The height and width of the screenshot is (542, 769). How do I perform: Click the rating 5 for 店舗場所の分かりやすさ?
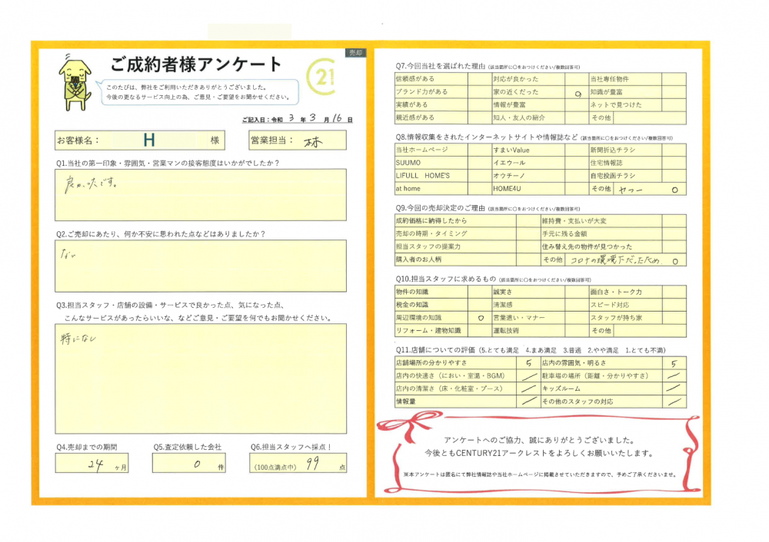click(528, 363)
